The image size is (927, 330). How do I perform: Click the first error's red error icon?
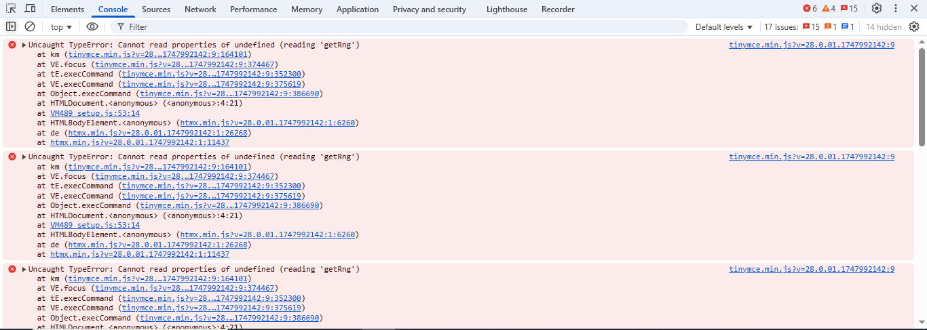12,45
